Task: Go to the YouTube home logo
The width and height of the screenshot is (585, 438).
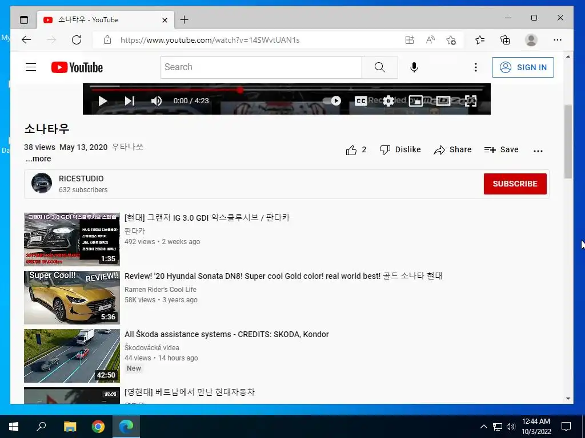Action: pos(77,67)
